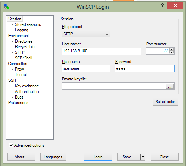The width and height of the screenshot is (186, 166).
Task: Open the About... dialog
Action: [x=21, y=157]
